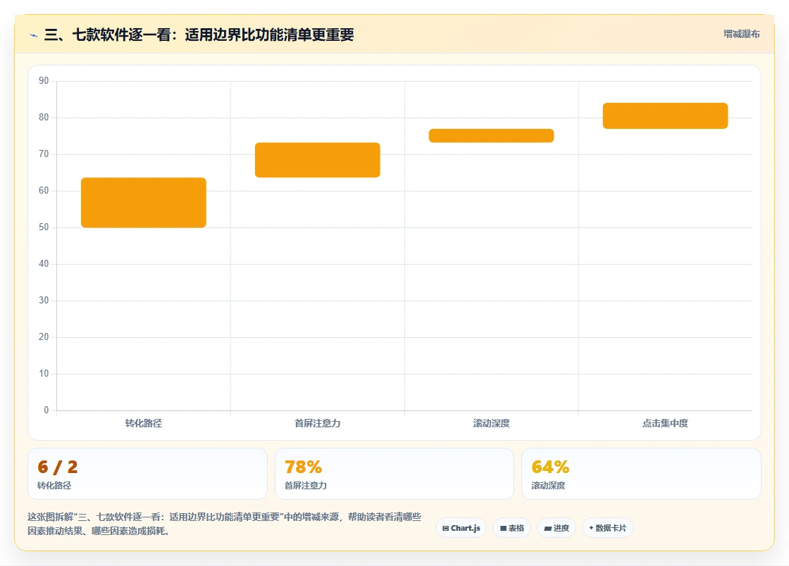Click the 点击集中度 waterfall bar

tap(665, 115)
